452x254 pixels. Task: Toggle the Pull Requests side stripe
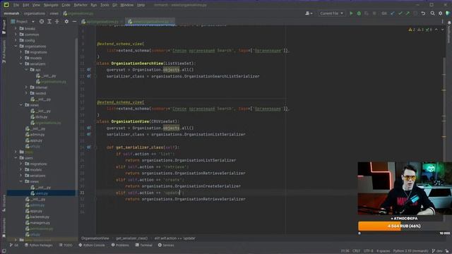pos(4,52)
